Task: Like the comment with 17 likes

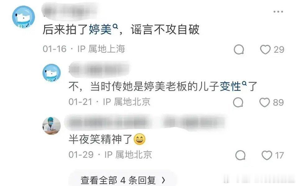Action: pyautogui.click(x=267, y=155)
